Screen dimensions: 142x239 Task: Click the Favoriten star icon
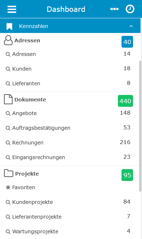point(8,187)
